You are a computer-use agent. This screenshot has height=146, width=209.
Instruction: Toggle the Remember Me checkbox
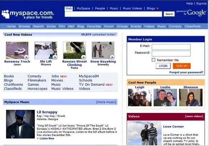(153, 60)
